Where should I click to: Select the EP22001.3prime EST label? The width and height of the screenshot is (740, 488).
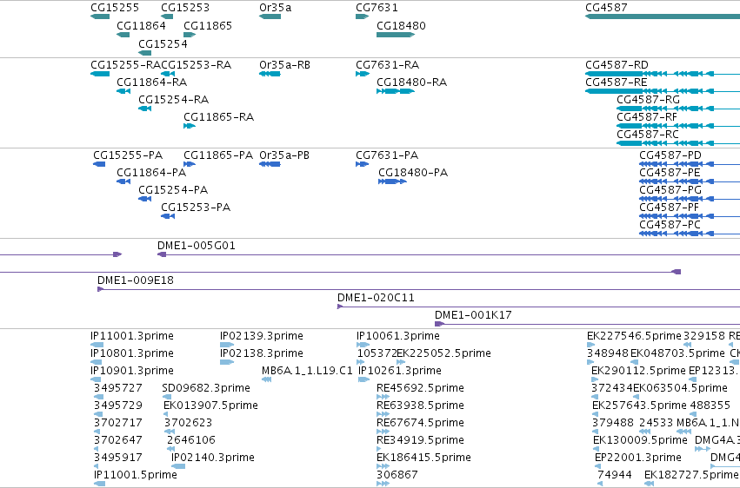pyautogui.click(x=638, y=458)
